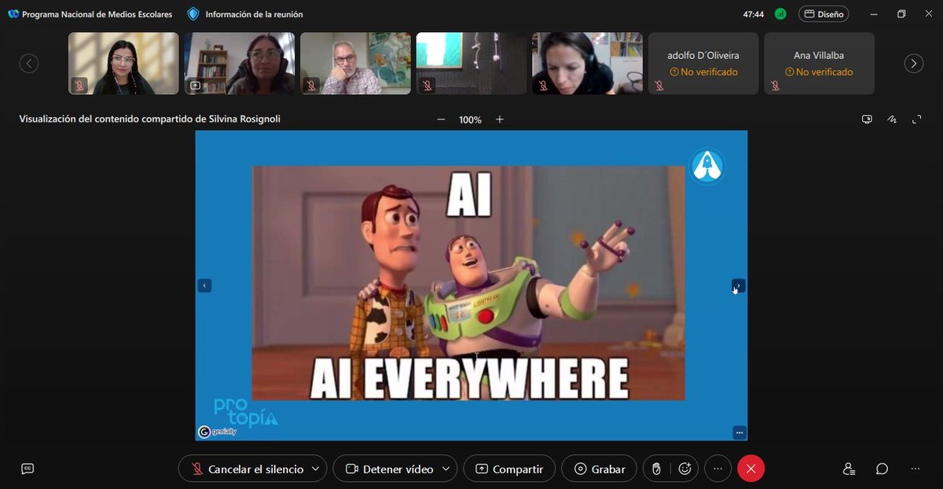Click the green connection status icon
This screenshot has width=943, height=489.
click(x=780, y=14)
